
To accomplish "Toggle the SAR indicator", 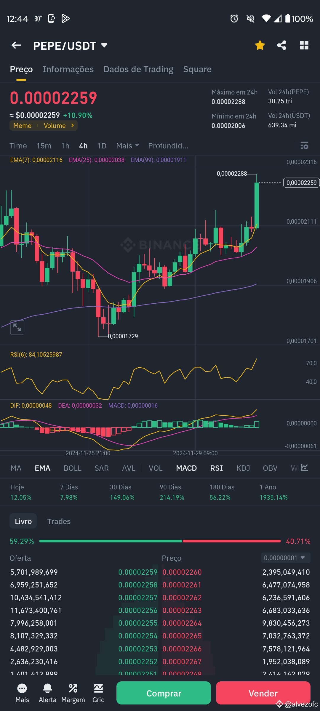I will tap(102, 468).
